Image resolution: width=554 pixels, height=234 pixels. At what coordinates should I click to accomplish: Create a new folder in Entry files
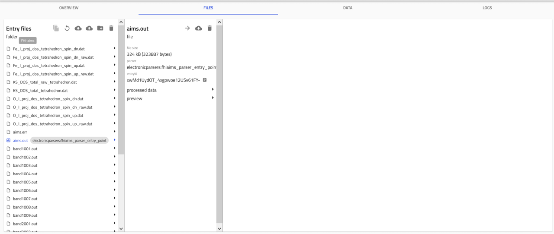click(x=100, y=28)
